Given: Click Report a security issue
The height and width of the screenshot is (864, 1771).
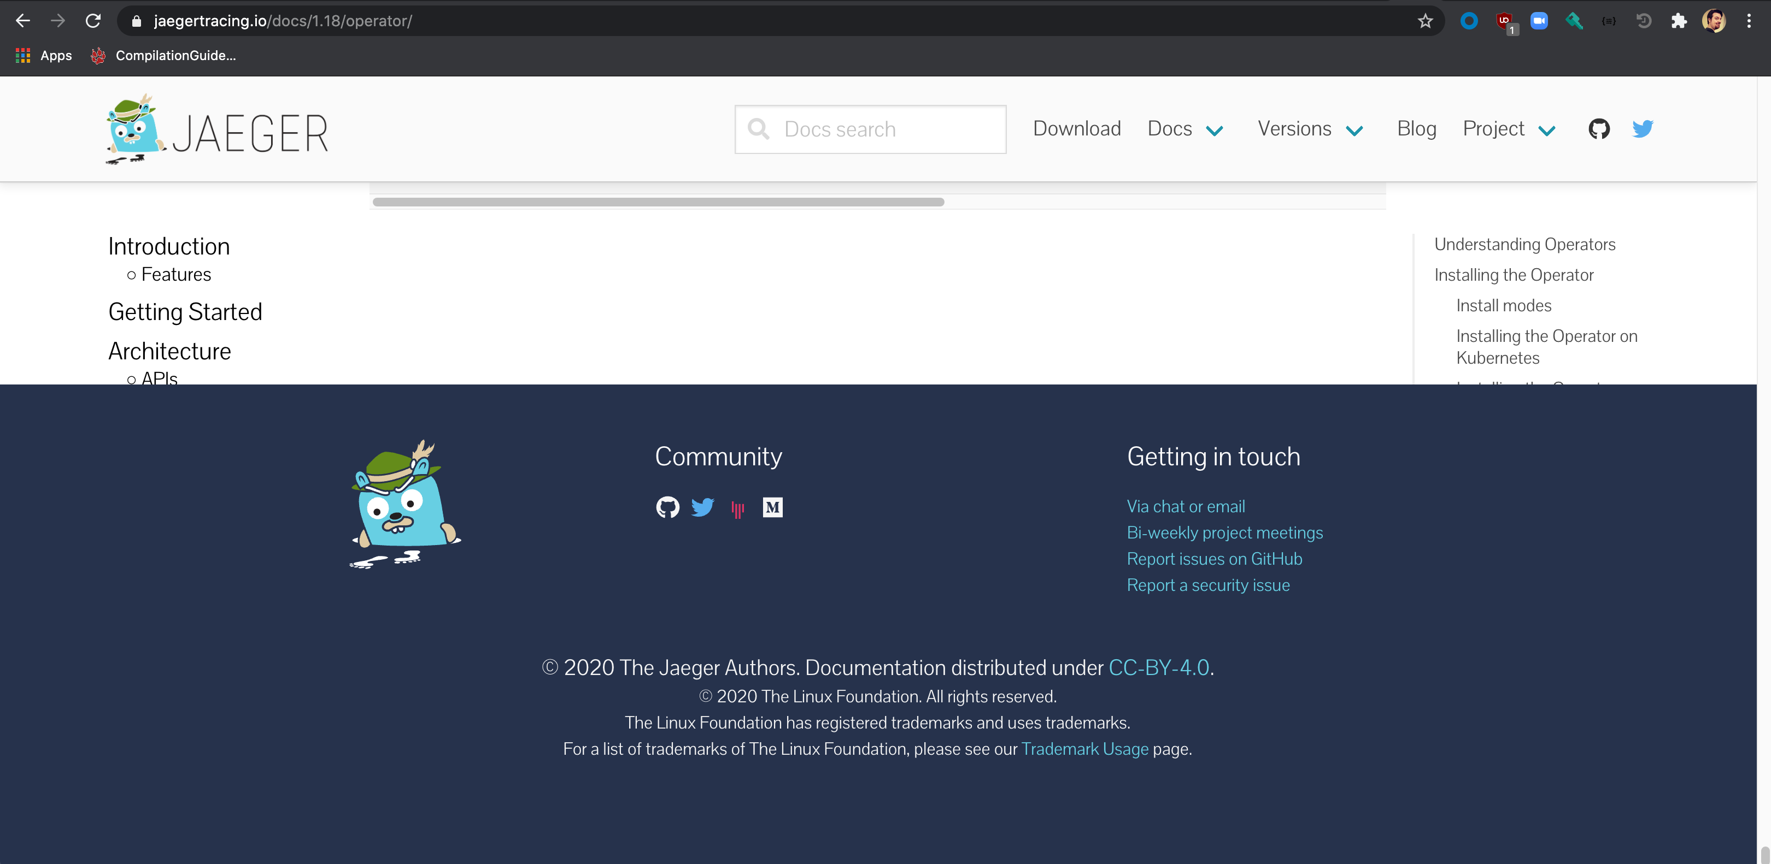Looking at the screenshot, I should point(1208,585).
